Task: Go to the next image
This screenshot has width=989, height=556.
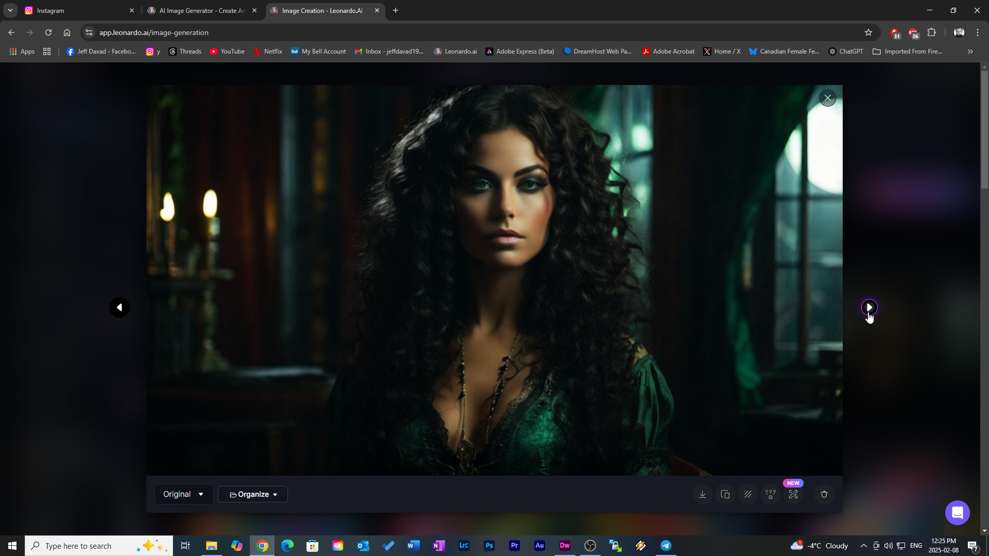Action: point(869,307)
